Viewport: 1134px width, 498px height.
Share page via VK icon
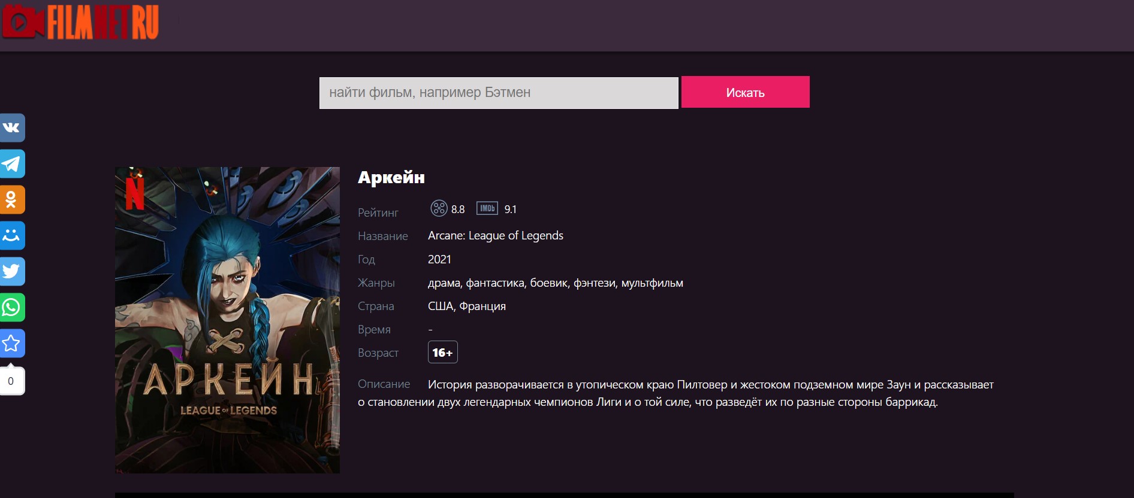tap(12, 127)
